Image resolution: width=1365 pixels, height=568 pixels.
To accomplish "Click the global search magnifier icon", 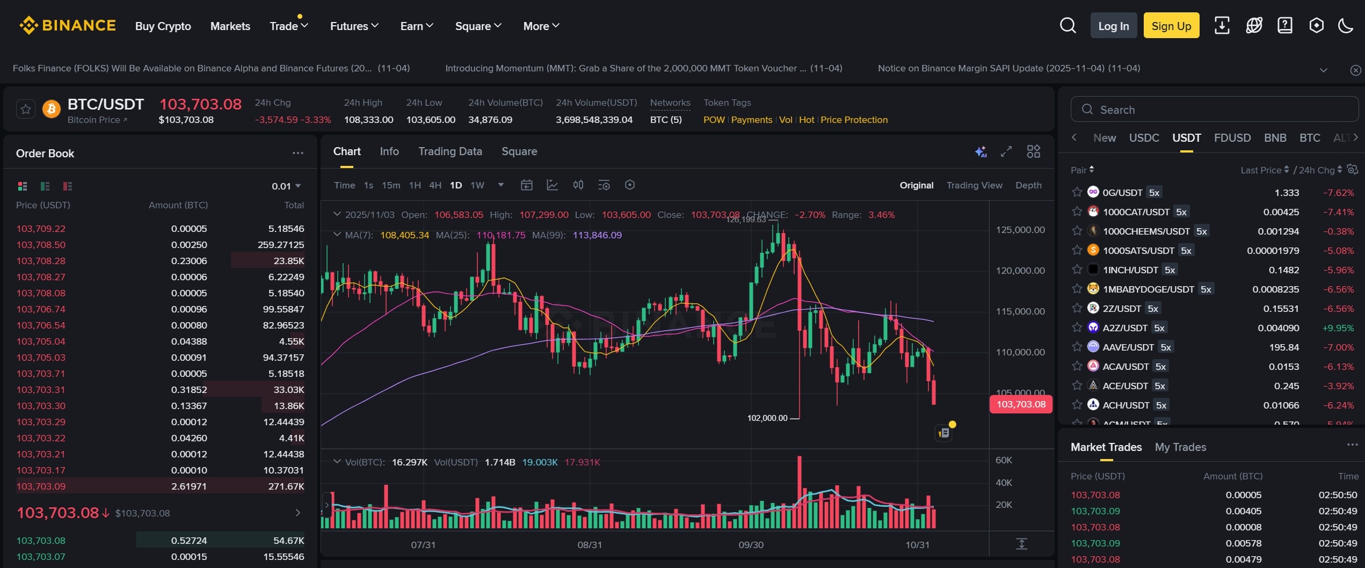I will [x=1068, y=25].
